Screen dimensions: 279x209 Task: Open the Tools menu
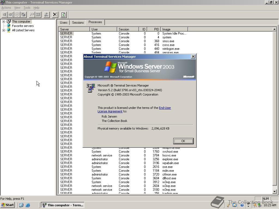pos(27,8)
